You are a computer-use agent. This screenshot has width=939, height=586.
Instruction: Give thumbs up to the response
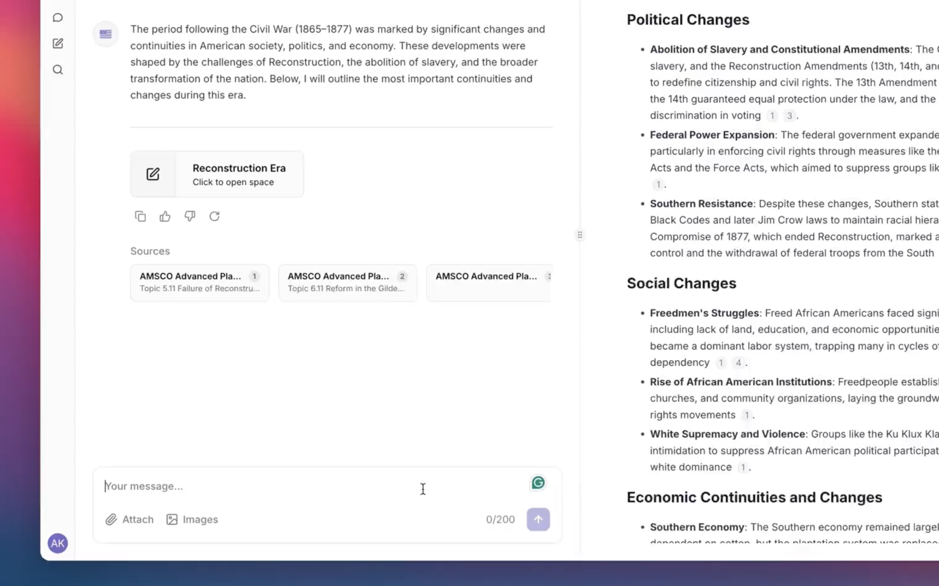(165, 216)
